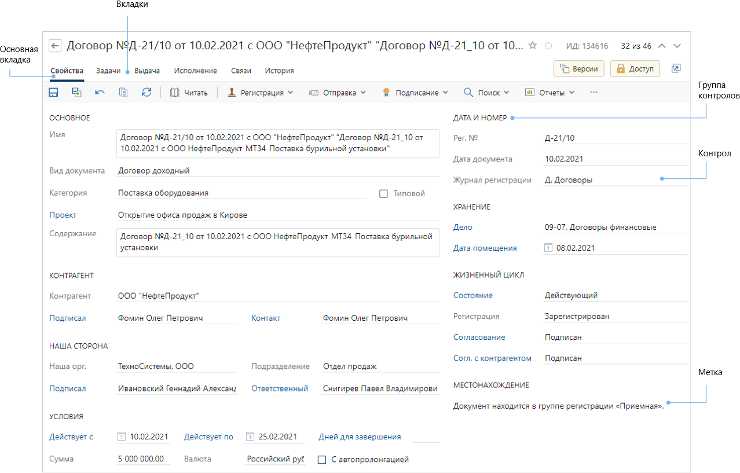
Task: Expand the Регистрация dropdown menu
Action: coord(260,92)
